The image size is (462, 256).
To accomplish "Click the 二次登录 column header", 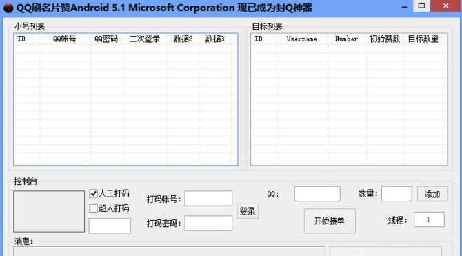I will pyautogui.click(x=145, y=39).
